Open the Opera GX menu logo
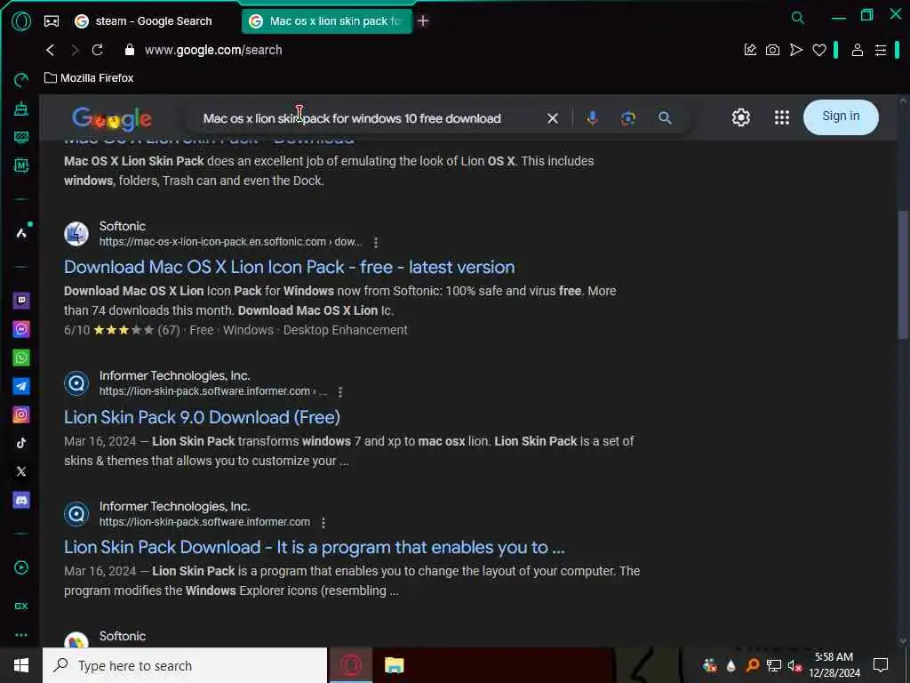The height and width of the screenshot is (683, 910). tap(21, 21)
